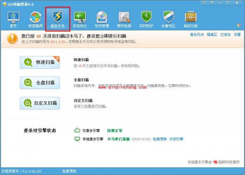Open 已信任 trusted list

225,35
